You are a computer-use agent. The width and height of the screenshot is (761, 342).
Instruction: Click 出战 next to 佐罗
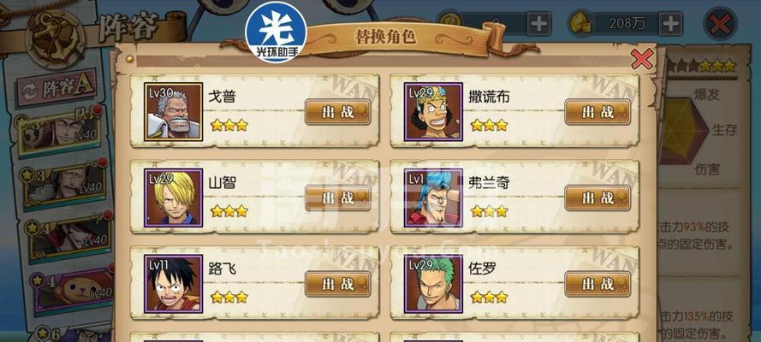[x=598, y=284]
